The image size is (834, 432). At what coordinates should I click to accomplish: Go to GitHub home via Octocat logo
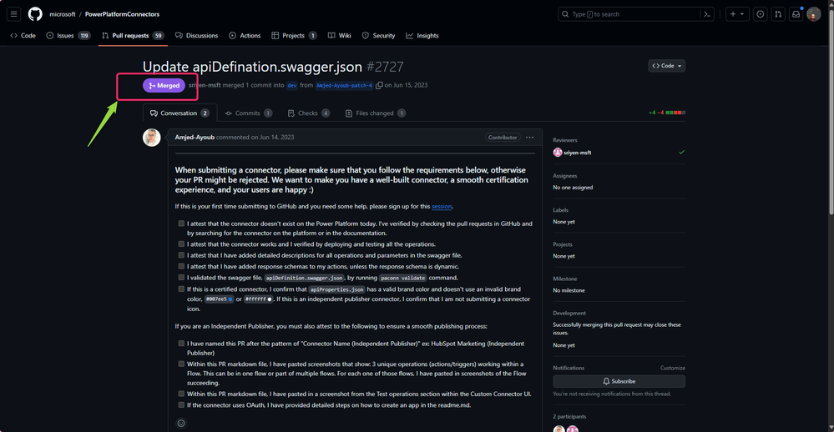[35, 14]
